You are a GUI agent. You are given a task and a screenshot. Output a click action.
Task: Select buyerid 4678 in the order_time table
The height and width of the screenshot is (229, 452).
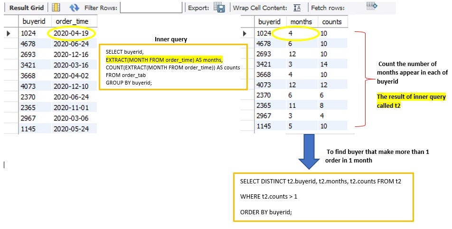[x=28, y=44]
